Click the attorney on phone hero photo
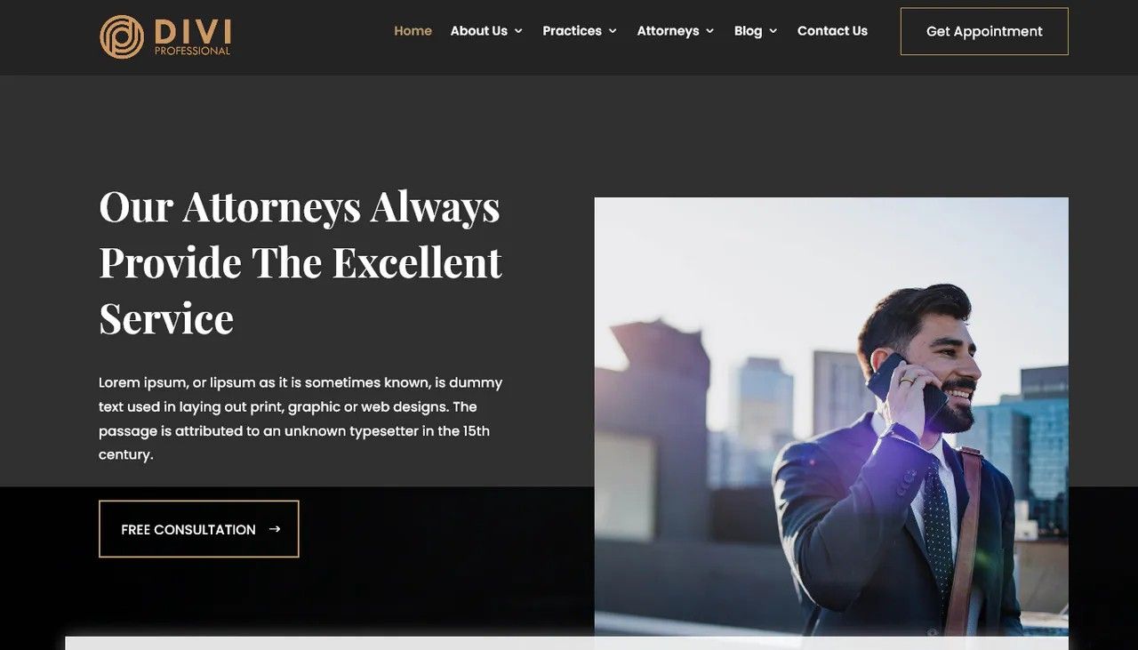Image resolution: width=1138 pixels, height=650 pixels. [831, 417]
